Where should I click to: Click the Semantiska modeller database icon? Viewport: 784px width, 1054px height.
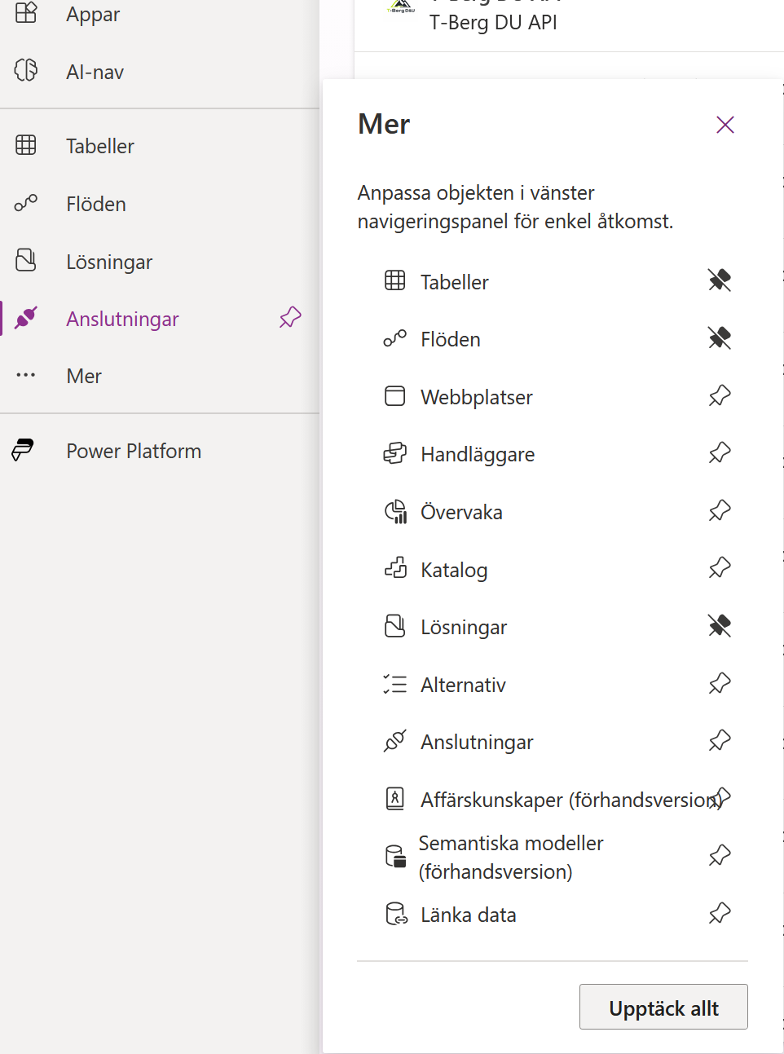click(395, 856)
